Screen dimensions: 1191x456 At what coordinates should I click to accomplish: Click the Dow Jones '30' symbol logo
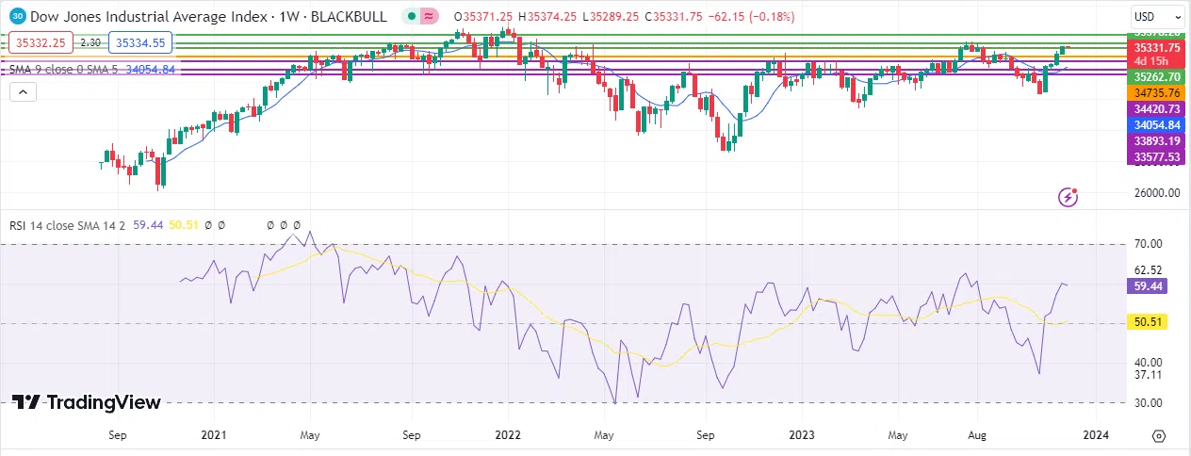point(16,17)
